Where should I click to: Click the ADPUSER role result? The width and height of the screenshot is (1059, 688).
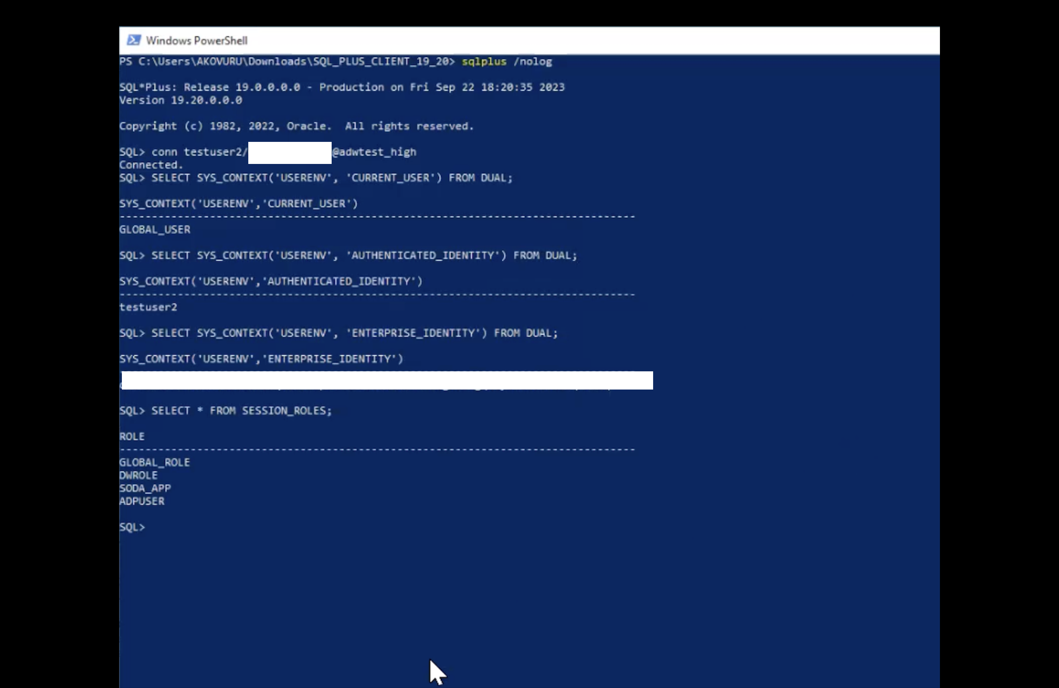[142, 501]
